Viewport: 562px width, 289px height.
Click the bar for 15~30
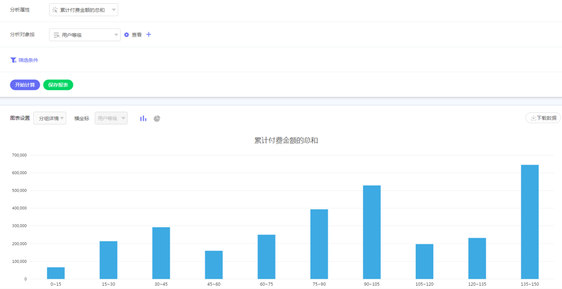109,260
